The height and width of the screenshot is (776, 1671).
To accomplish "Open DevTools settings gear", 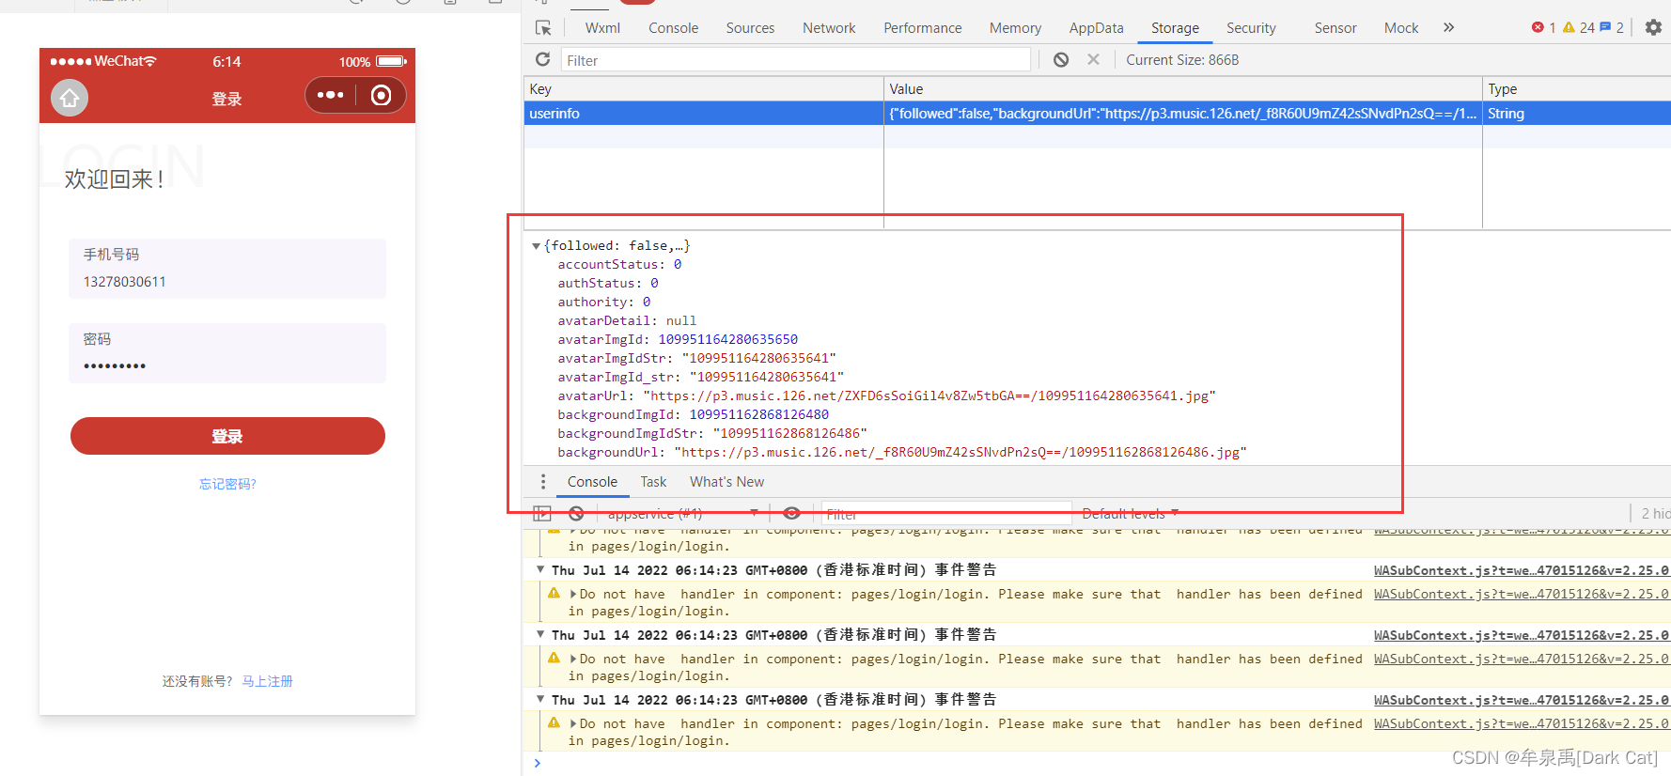I will click(x=1653, y=27).
